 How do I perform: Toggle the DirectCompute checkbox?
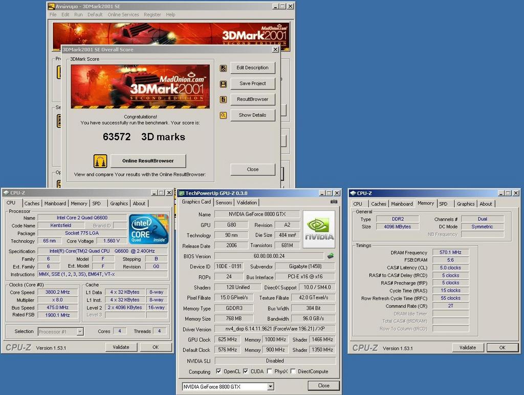[293, 371]
